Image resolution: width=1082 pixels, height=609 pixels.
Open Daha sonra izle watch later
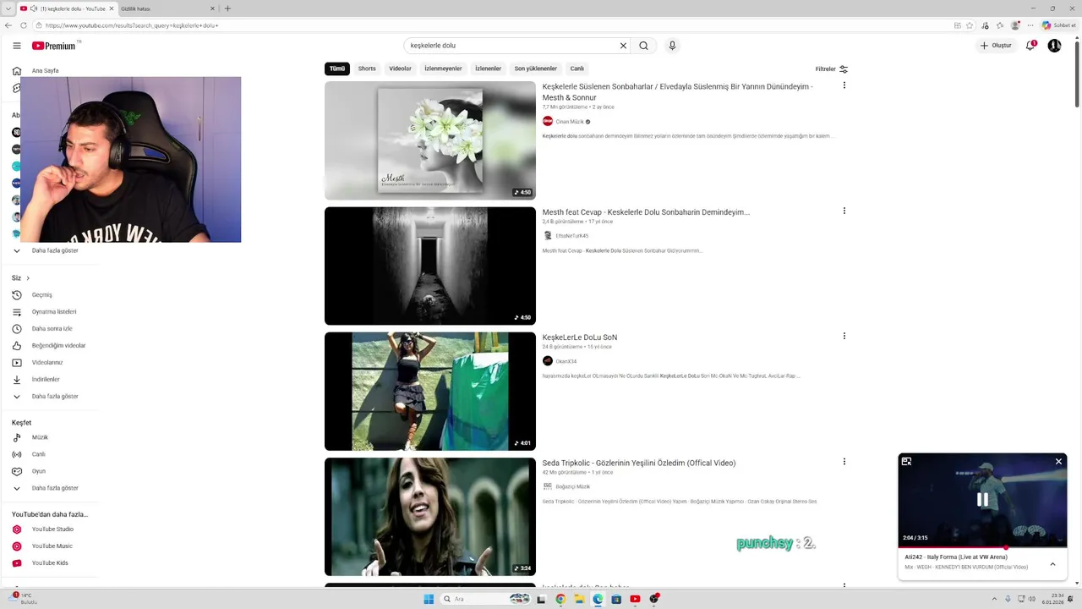click(51, 329)
